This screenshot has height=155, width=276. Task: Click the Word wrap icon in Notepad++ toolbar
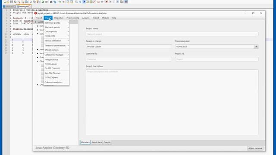(76, 2)
